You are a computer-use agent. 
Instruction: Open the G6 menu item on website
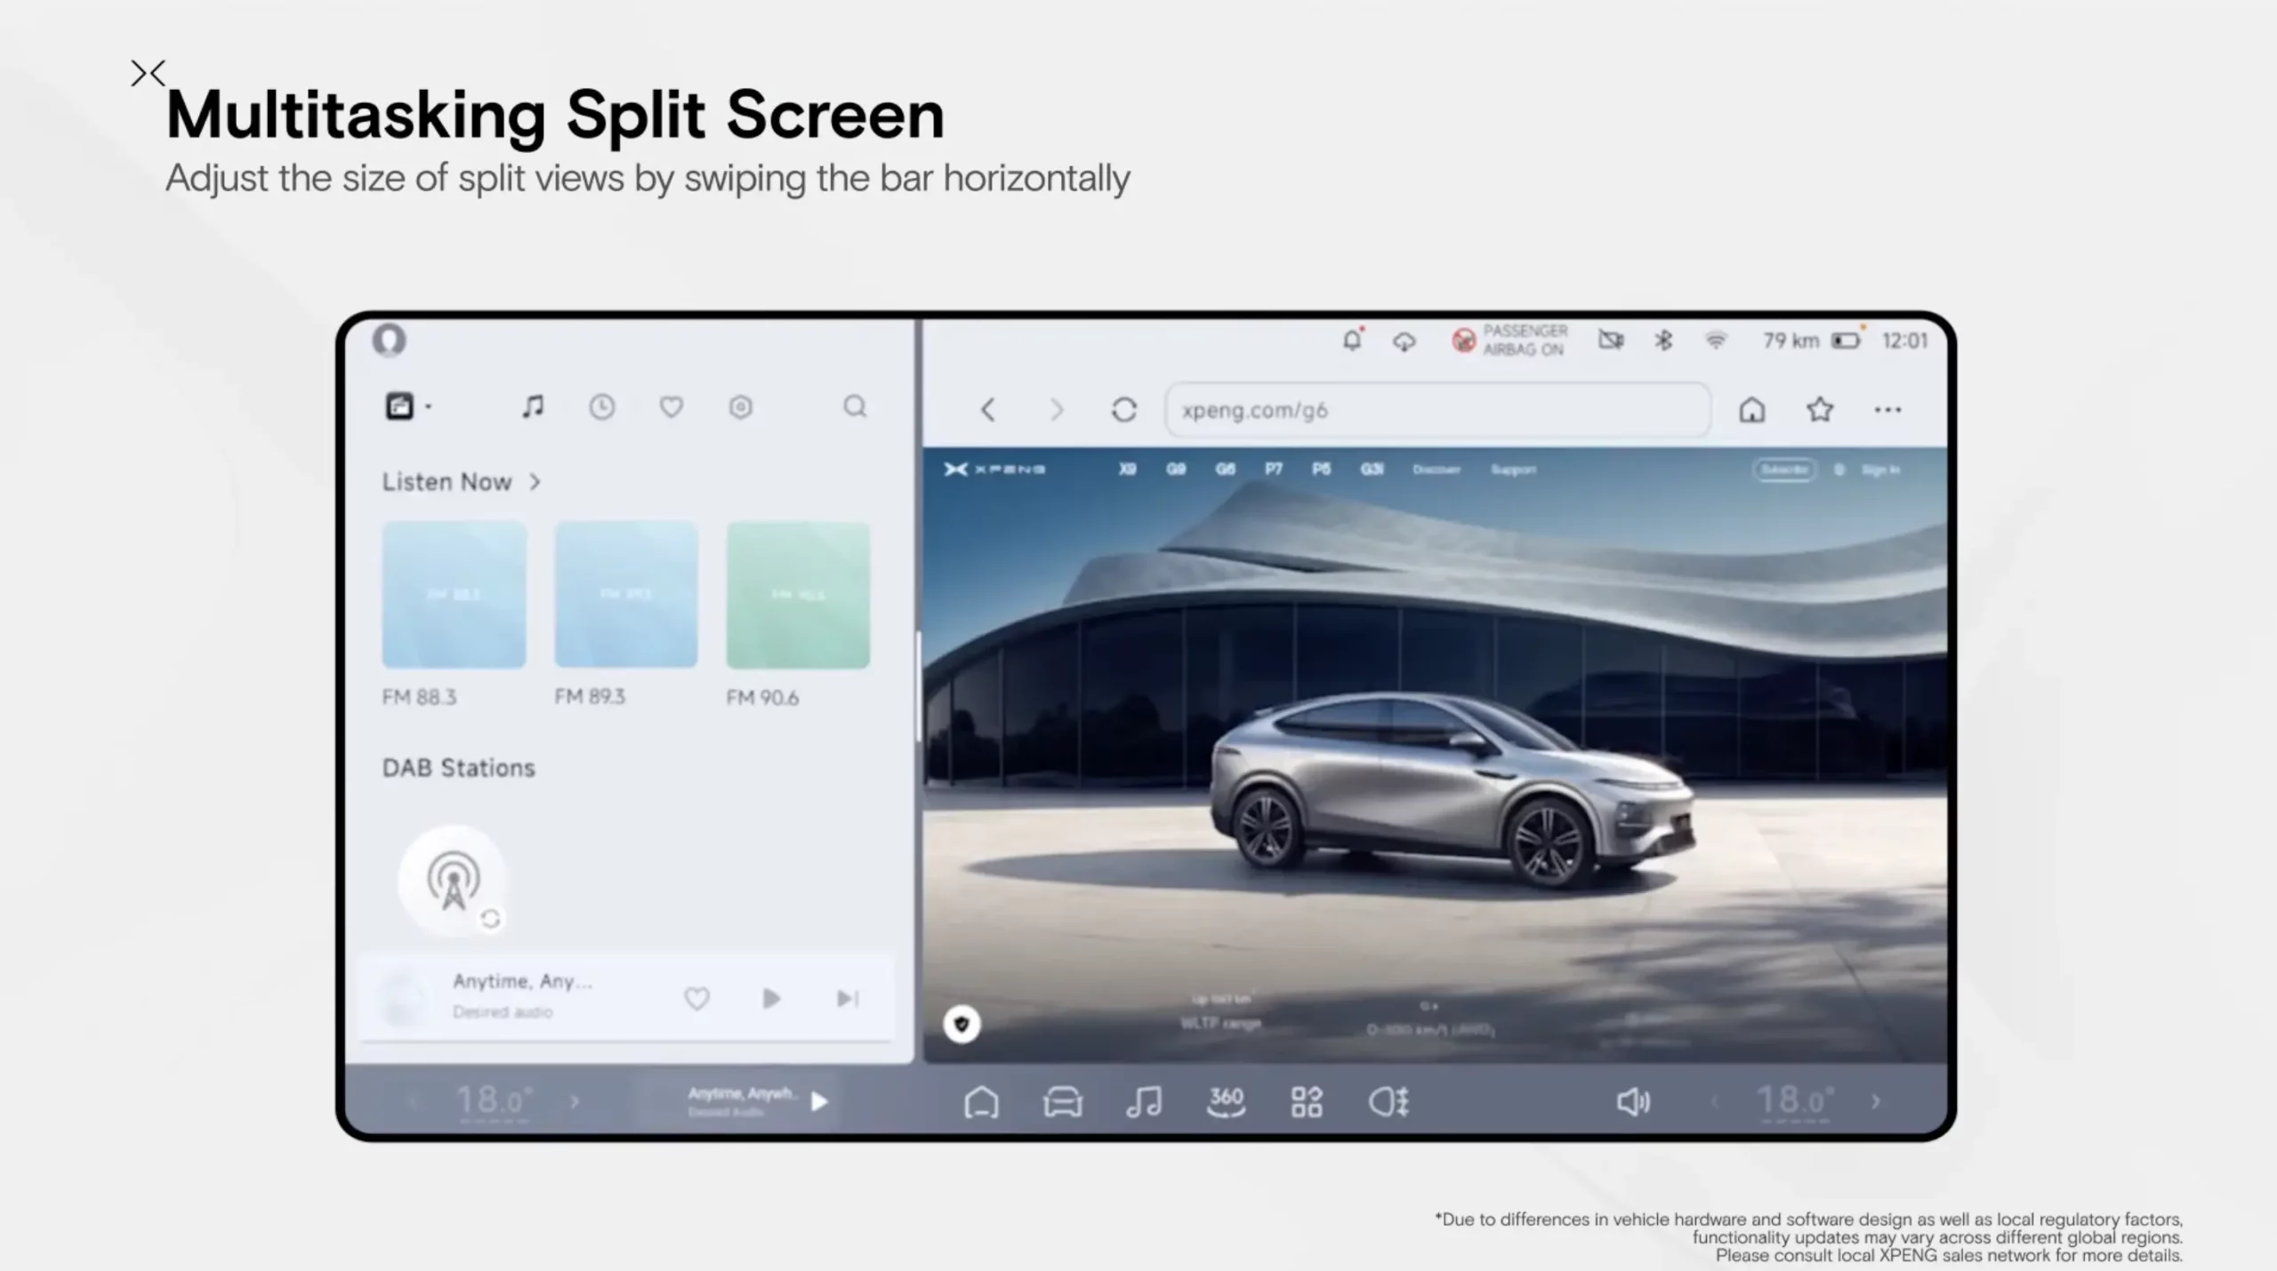pos(1225,469)
